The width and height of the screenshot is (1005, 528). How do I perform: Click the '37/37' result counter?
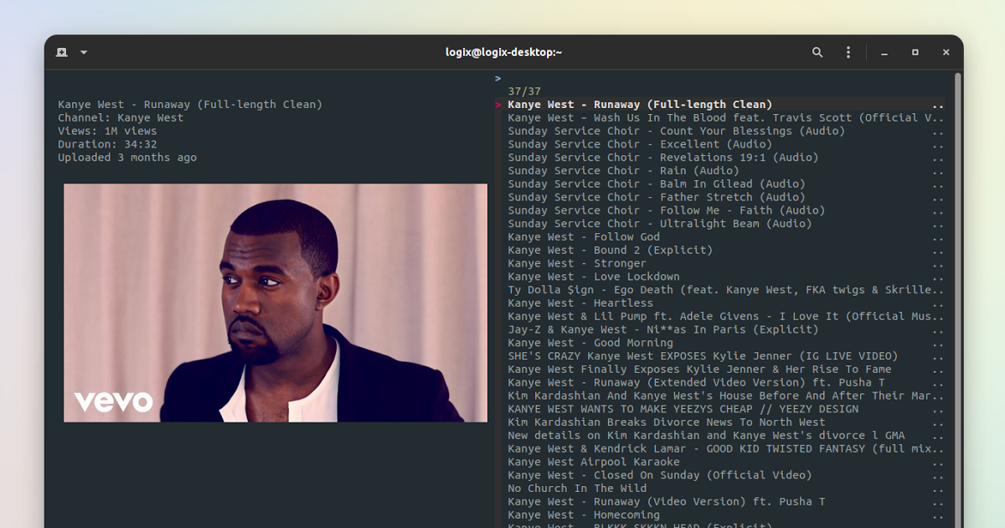coord(524,91)
